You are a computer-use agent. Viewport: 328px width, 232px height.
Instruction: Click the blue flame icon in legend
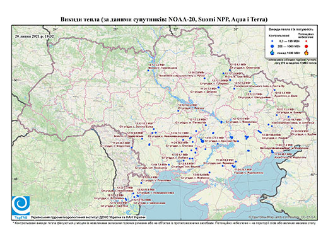click(272, 52)
